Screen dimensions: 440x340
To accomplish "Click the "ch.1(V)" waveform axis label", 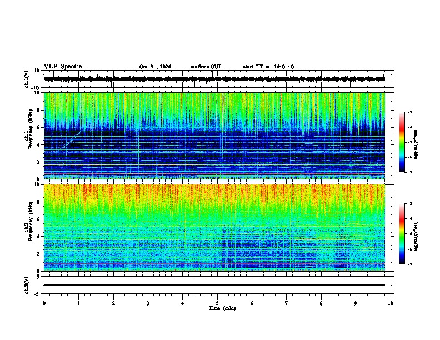I will [x=26, y=79].
